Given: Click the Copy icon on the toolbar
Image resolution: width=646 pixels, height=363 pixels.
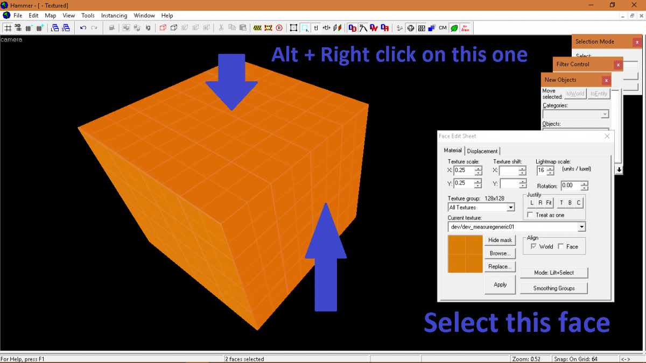Looking at the screenshot, I should [x=232, y=27].
